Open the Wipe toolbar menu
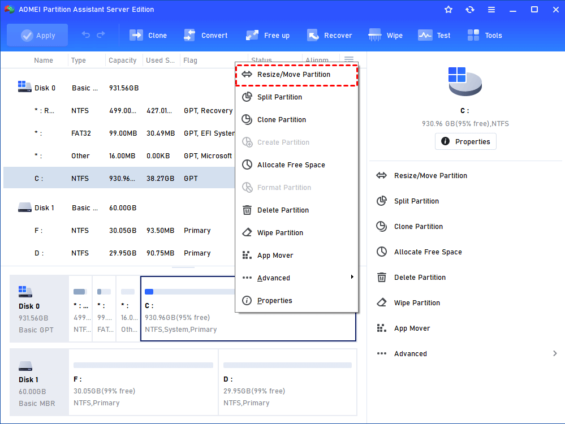The image size is (565, 424). click(386, 35)
